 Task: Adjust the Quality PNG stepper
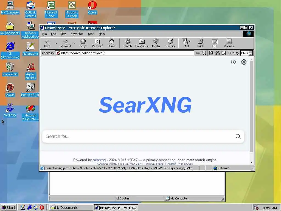coord(251,53)
